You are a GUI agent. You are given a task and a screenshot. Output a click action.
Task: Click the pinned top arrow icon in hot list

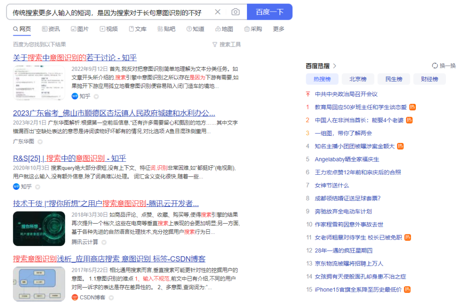[307, 94]
